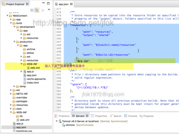The height and width of the screenshot is (134, 179).
Task: Collapse the Tomcat v6.0 Server entry
Action: (57, 121)
